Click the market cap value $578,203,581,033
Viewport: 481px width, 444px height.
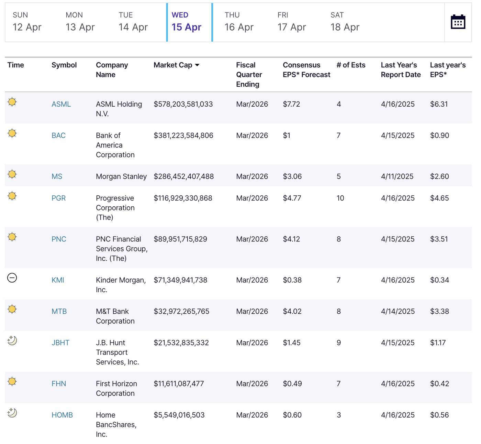183,104
